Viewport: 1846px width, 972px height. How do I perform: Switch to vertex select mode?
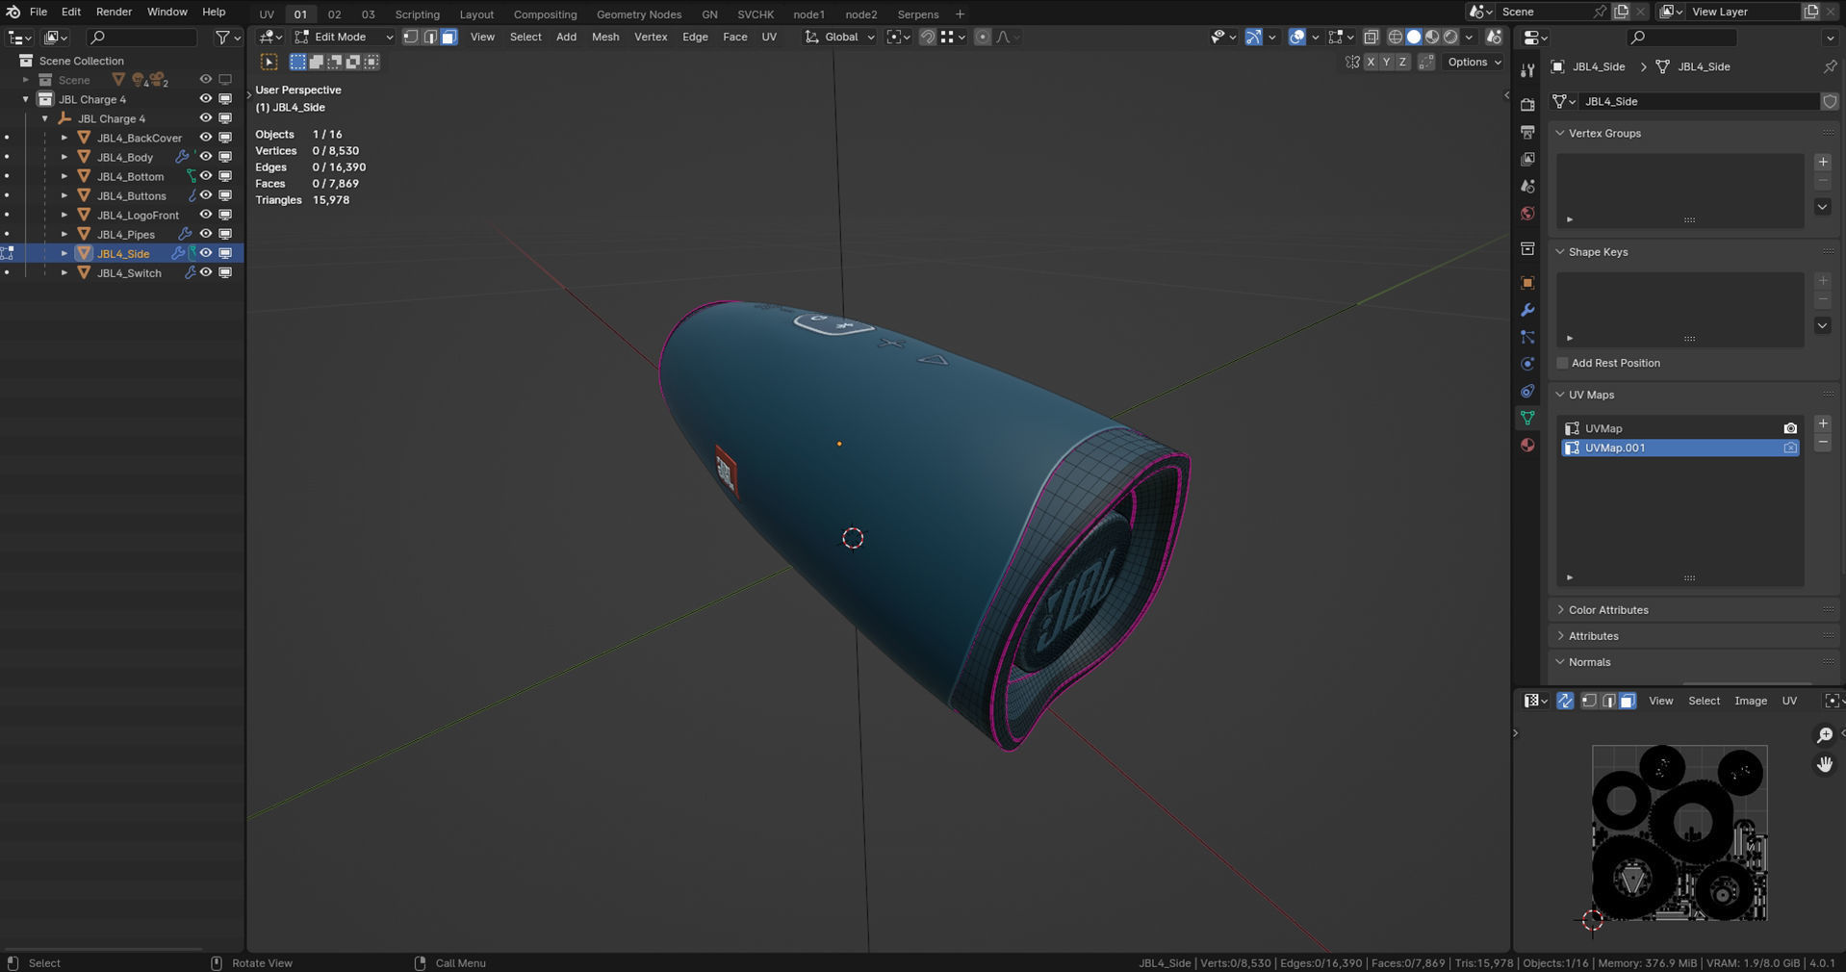point(411,37)
